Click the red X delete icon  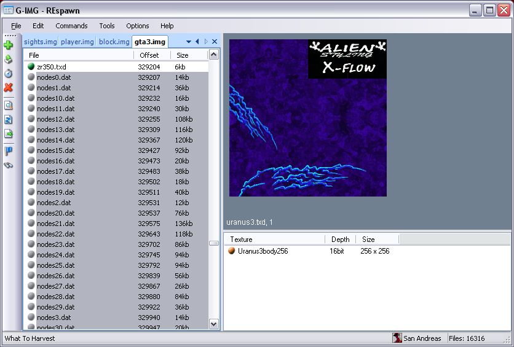tap(9, 87)
